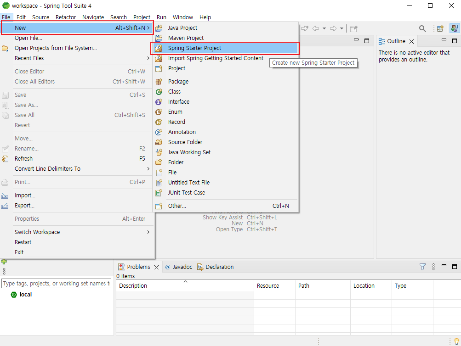Screen dimensions: 461x346
Task: Click the Java perspective icon
Action: 455,28
